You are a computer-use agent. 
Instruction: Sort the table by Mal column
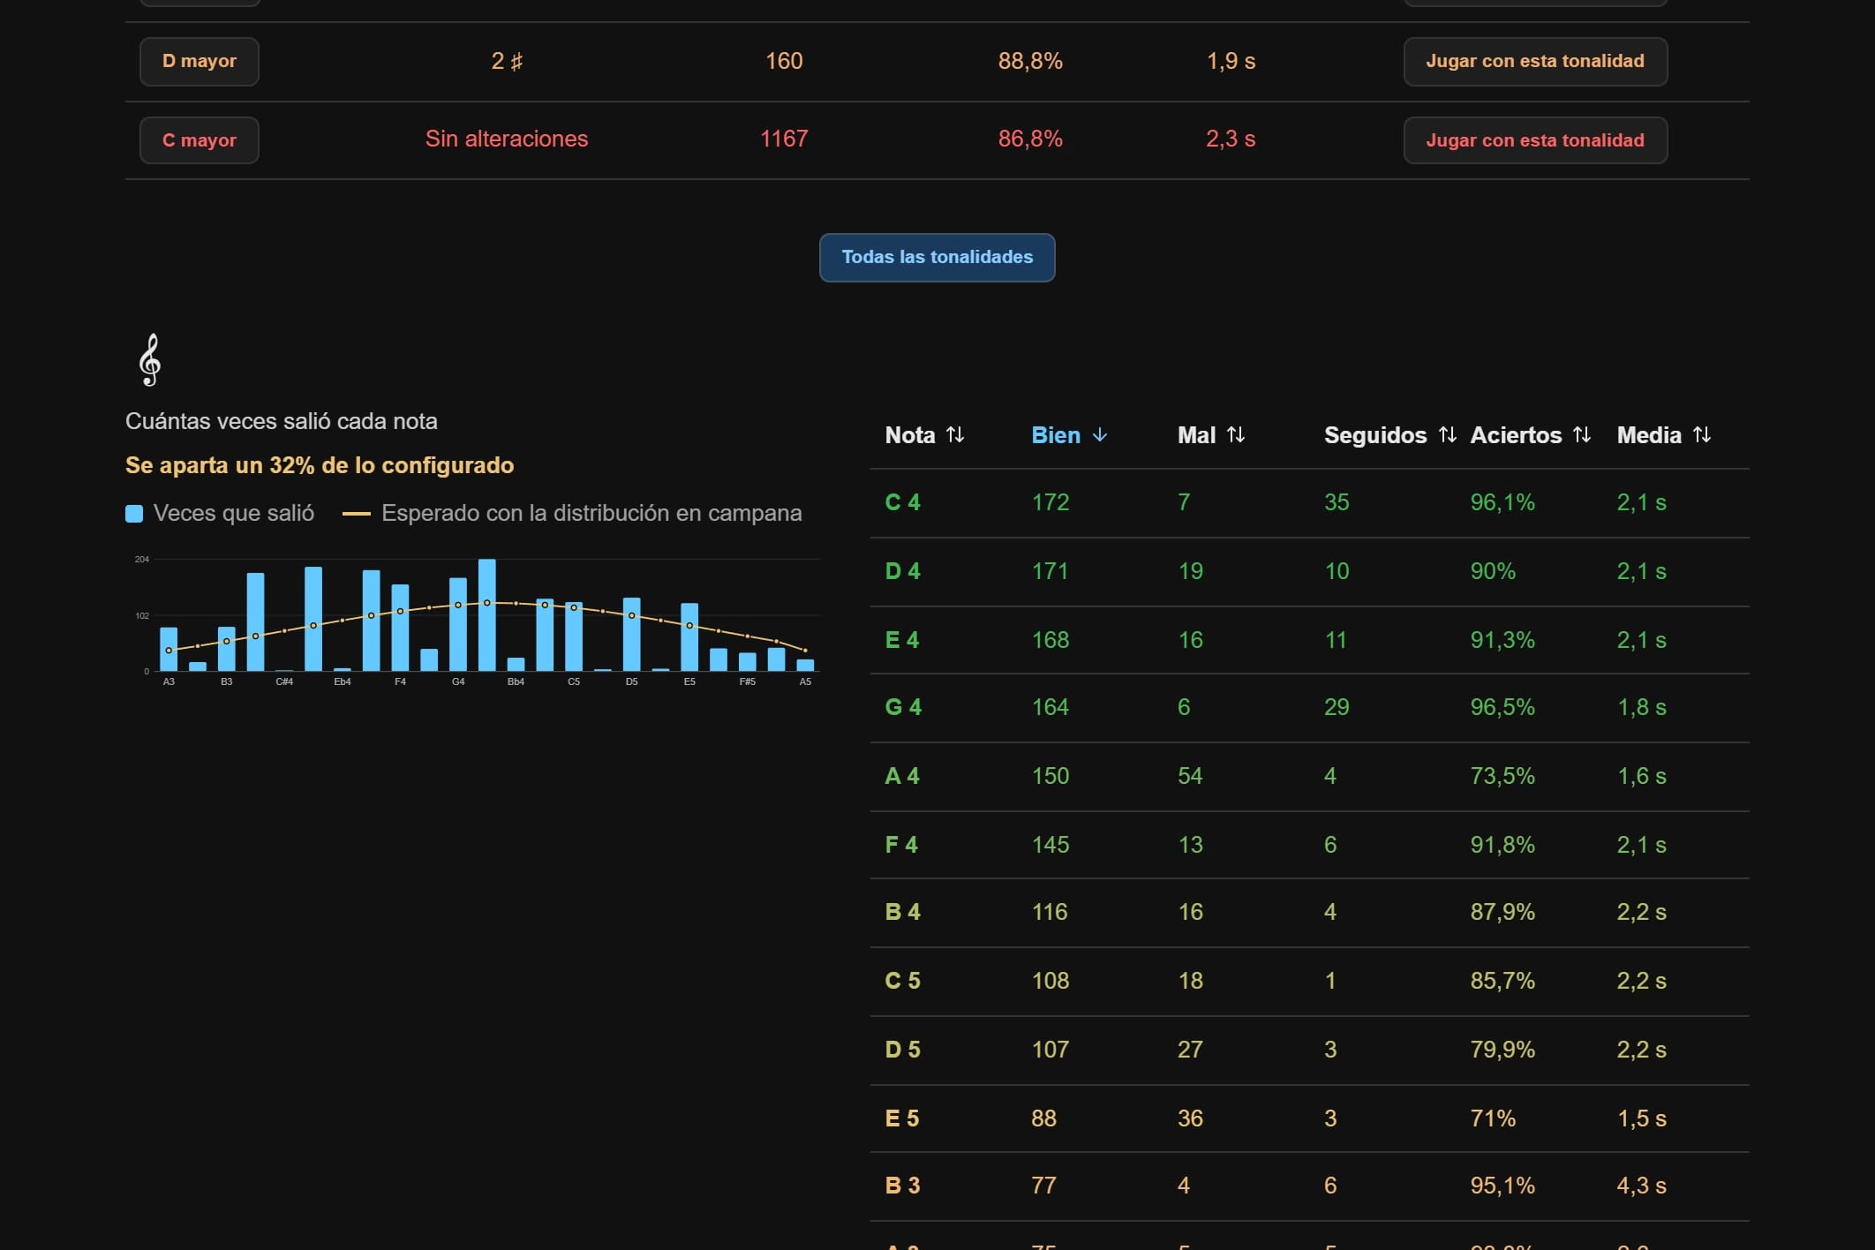pyautogui.click(x=1211, y=435)
